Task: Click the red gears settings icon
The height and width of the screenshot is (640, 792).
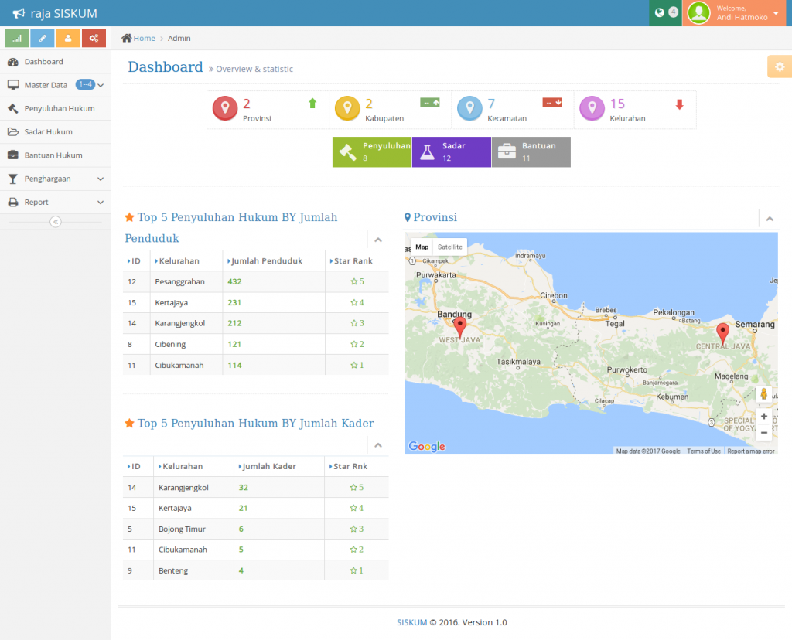Action: click(94, 37)
